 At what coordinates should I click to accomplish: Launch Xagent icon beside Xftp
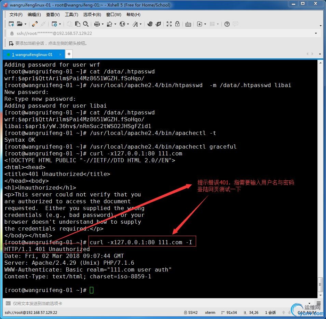click(158, 24)
